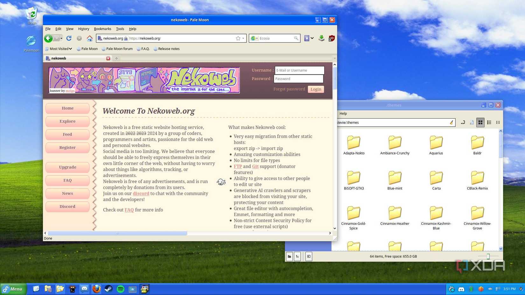Launch Spotify from the taskbar

coord(120,289)
